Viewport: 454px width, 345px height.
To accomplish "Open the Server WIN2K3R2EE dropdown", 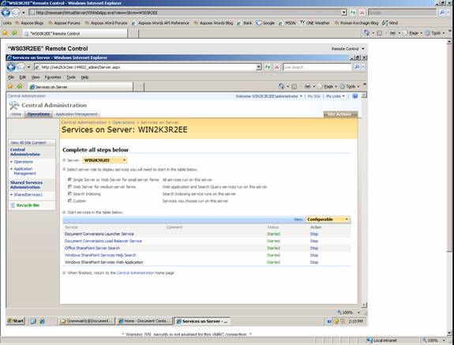I will pos(104,160).
